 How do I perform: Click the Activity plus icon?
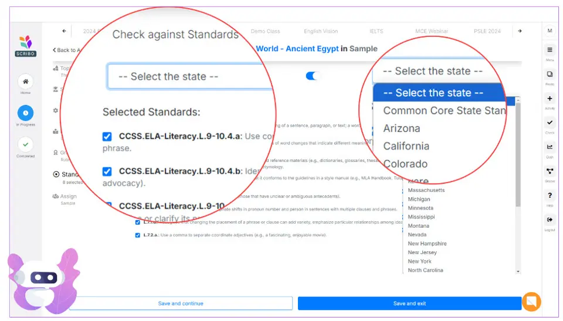[550, 99]
